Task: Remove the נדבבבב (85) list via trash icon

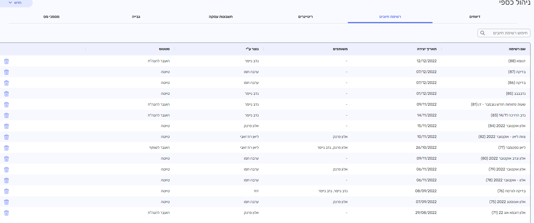Action: (6, 94)
